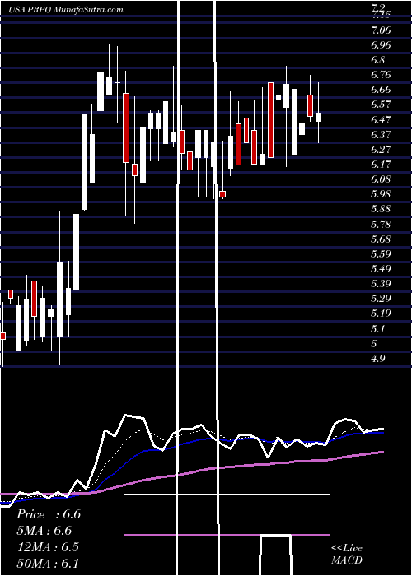Select the 6.76 price level label

[x=381, y=75]
